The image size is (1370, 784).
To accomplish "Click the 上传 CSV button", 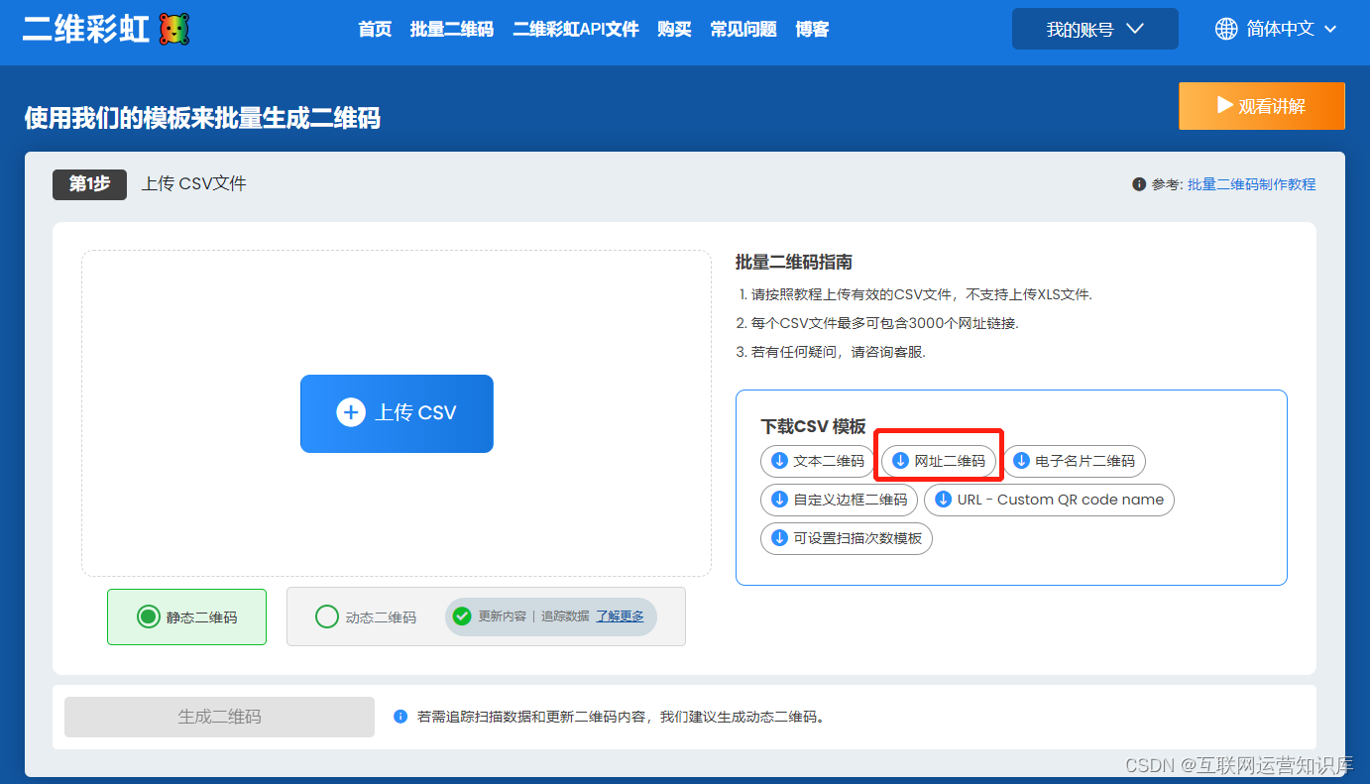I will [x=397, y=413].
